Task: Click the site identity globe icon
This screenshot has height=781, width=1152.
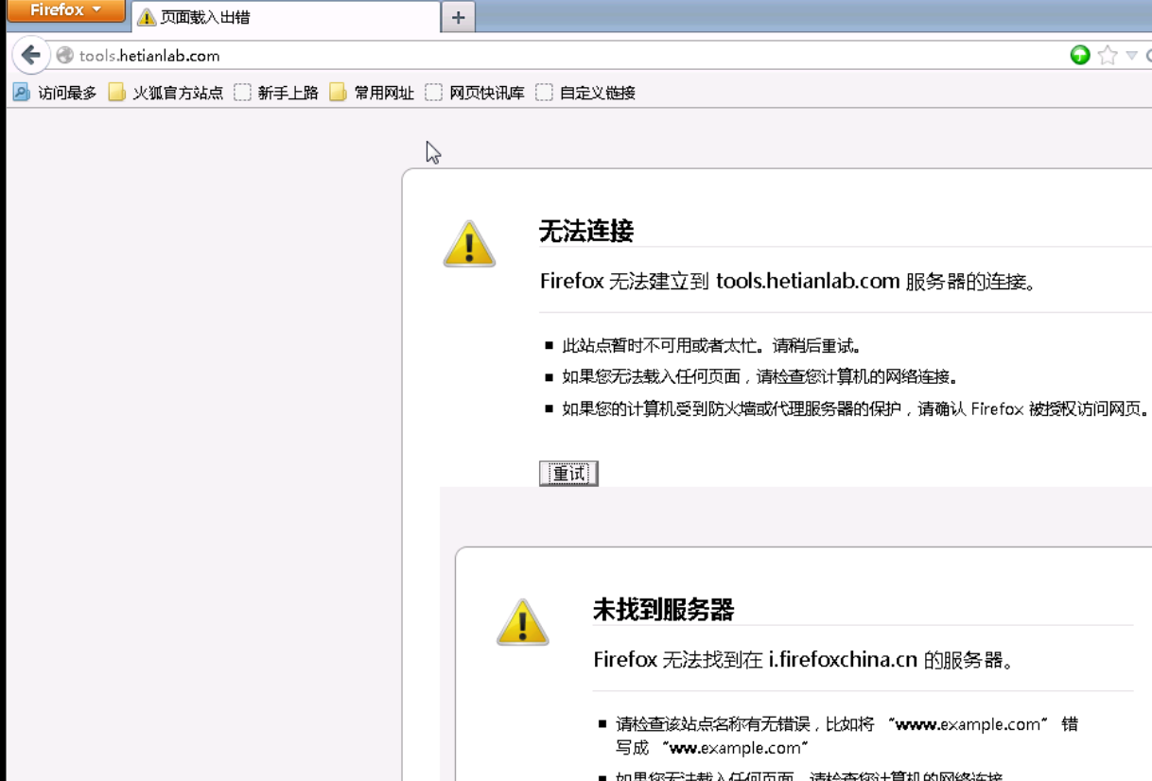Action: 65,56
